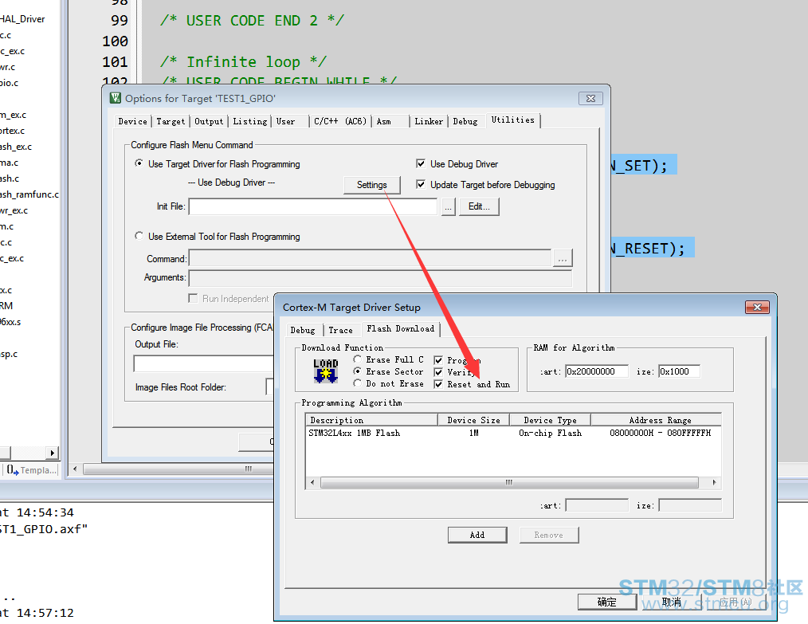Toggle Update Target before Debugging checkbox
The height and width of the screenshot is (624, 808).
[x=421, y=184]
